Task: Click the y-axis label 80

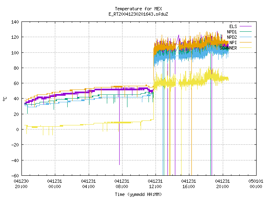Action: [16, 68]
